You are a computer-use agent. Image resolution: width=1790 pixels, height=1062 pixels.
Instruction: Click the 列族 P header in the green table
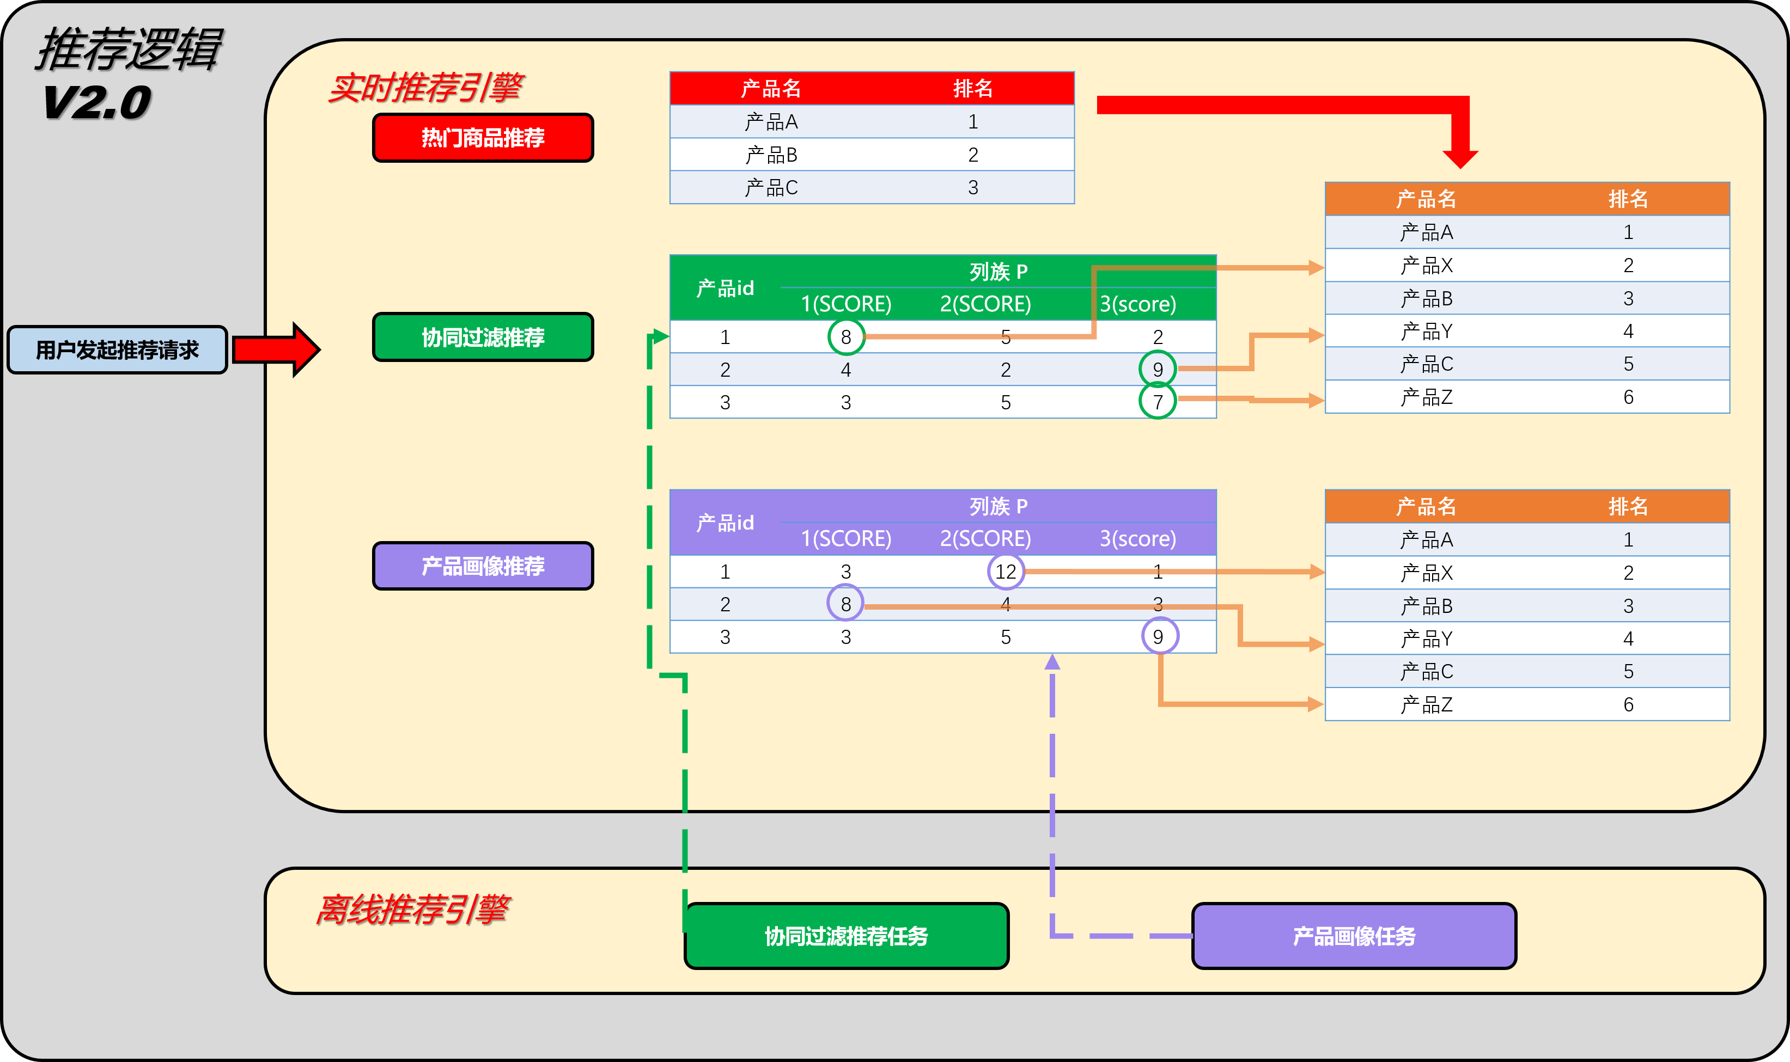click(998, 272)
